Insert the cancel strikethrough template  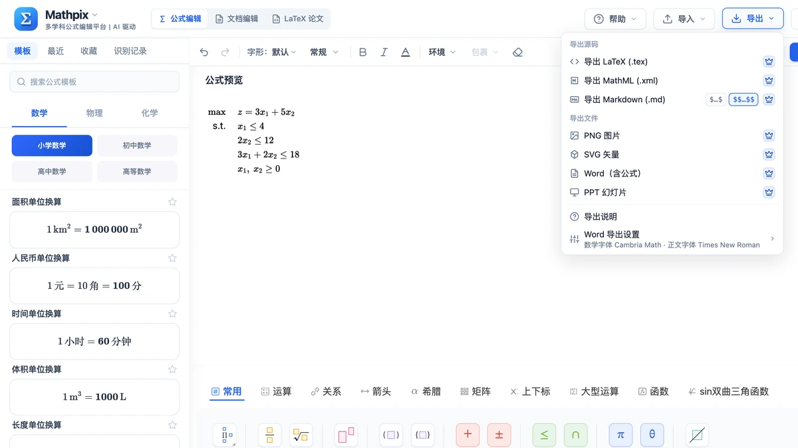pyautogui.click(x=697, y=435)
